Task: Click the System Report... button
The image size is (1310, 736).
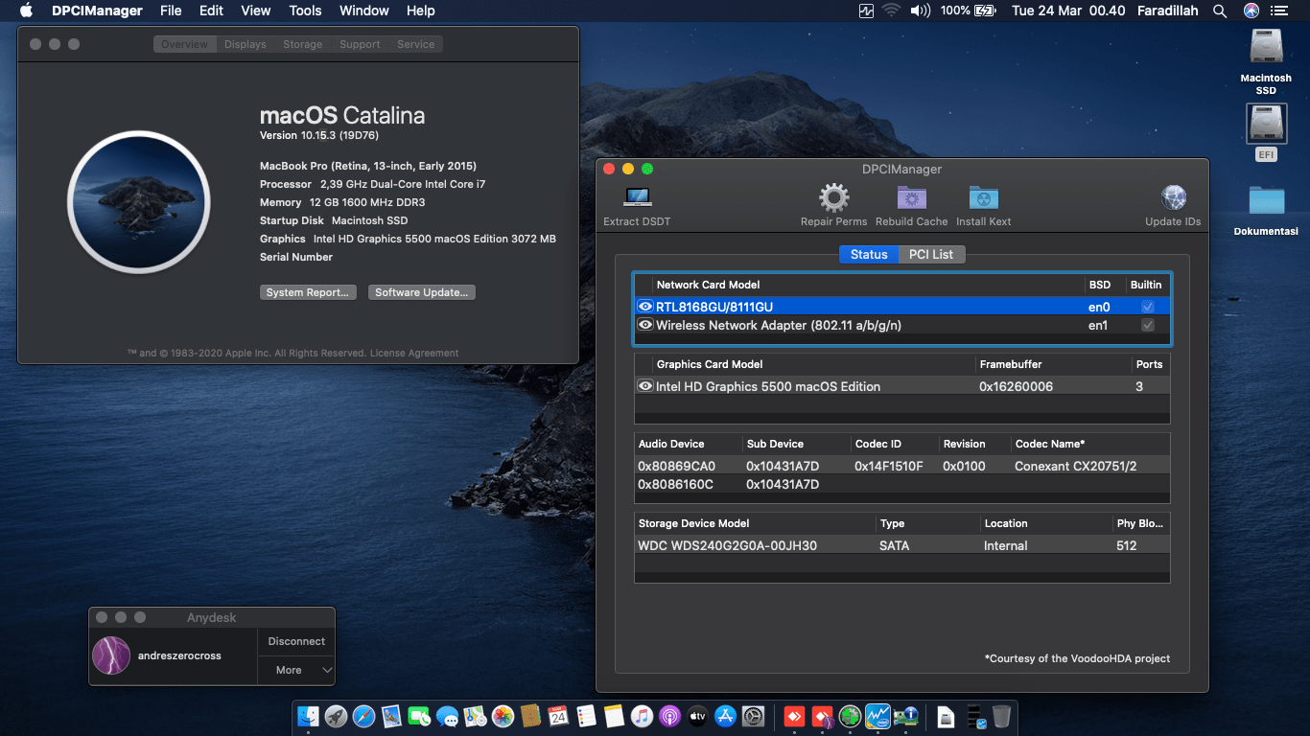Action: point(309,292)
